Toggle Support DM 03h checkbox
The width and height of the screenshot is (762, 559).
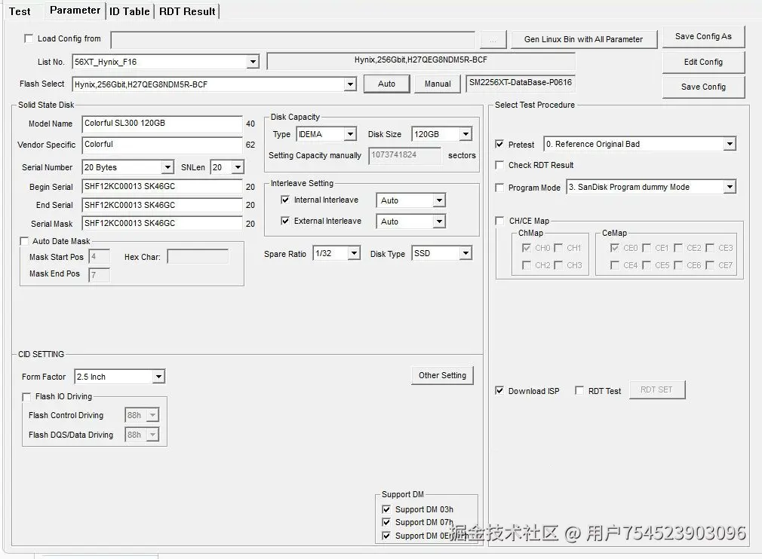pyautogui.click(x=386, y=509)
